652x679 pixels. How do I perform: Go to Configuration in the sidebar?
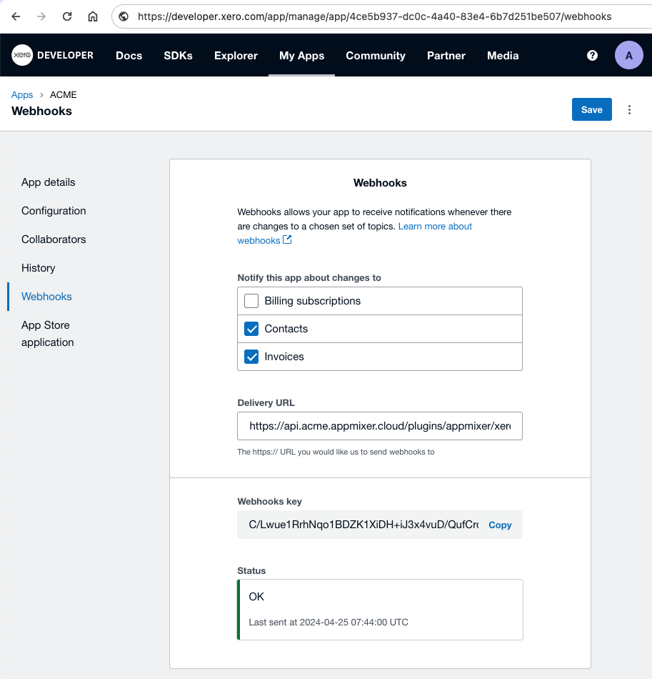54,211
